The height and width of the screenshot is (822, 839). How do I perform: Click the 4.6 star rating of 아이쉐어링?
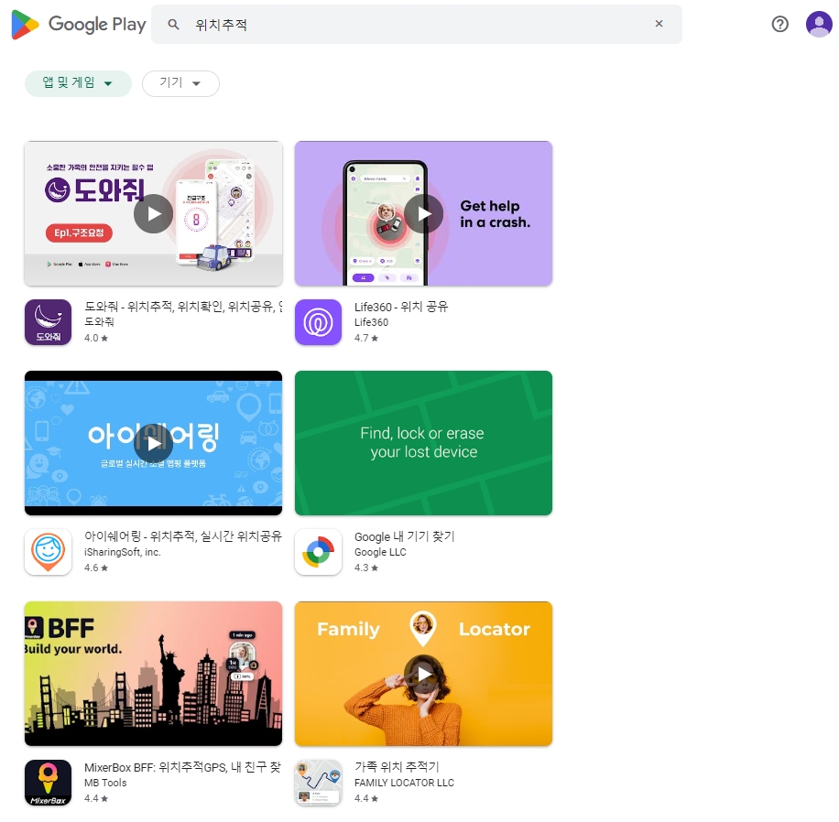[x=96, y=568]
